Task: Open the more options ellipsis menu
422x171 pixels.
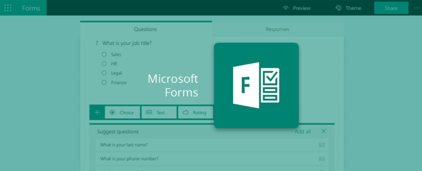Action: tap(416, 8)
